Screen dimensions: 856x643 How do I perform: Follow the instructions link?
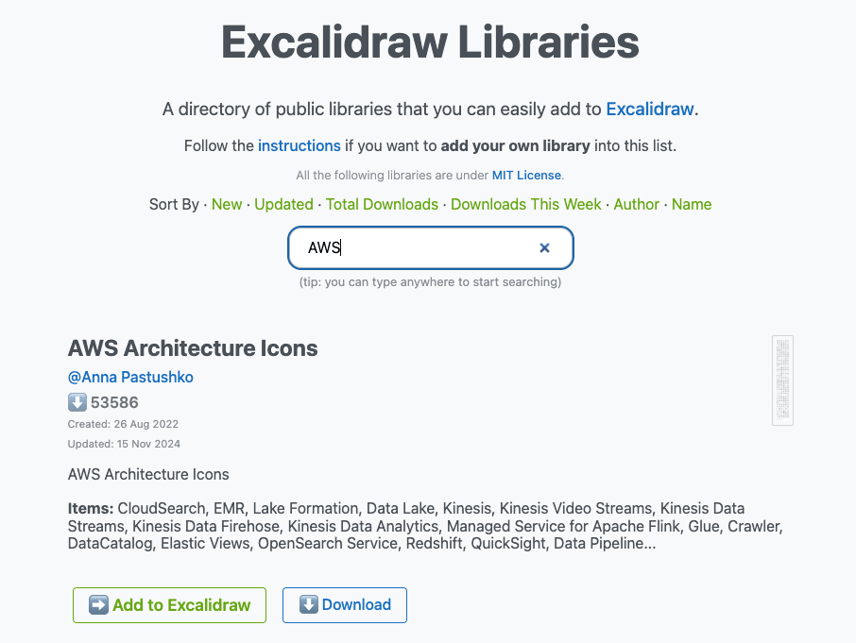[x=299, y=145]
